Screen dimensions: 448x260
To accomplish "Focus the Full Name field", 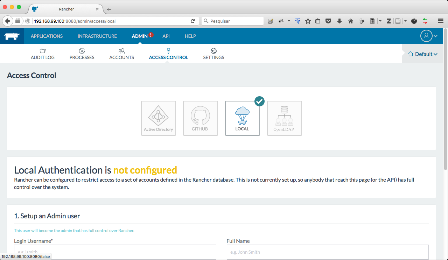I will (x=328, y=252).
